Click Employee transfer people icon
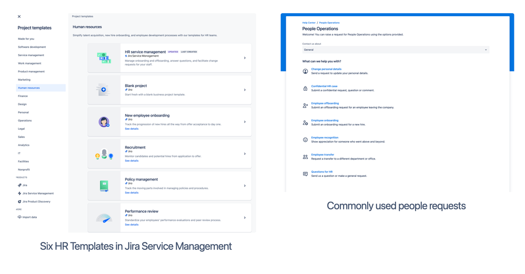This screenshot has height=274, width=525. tap(305, 157)
